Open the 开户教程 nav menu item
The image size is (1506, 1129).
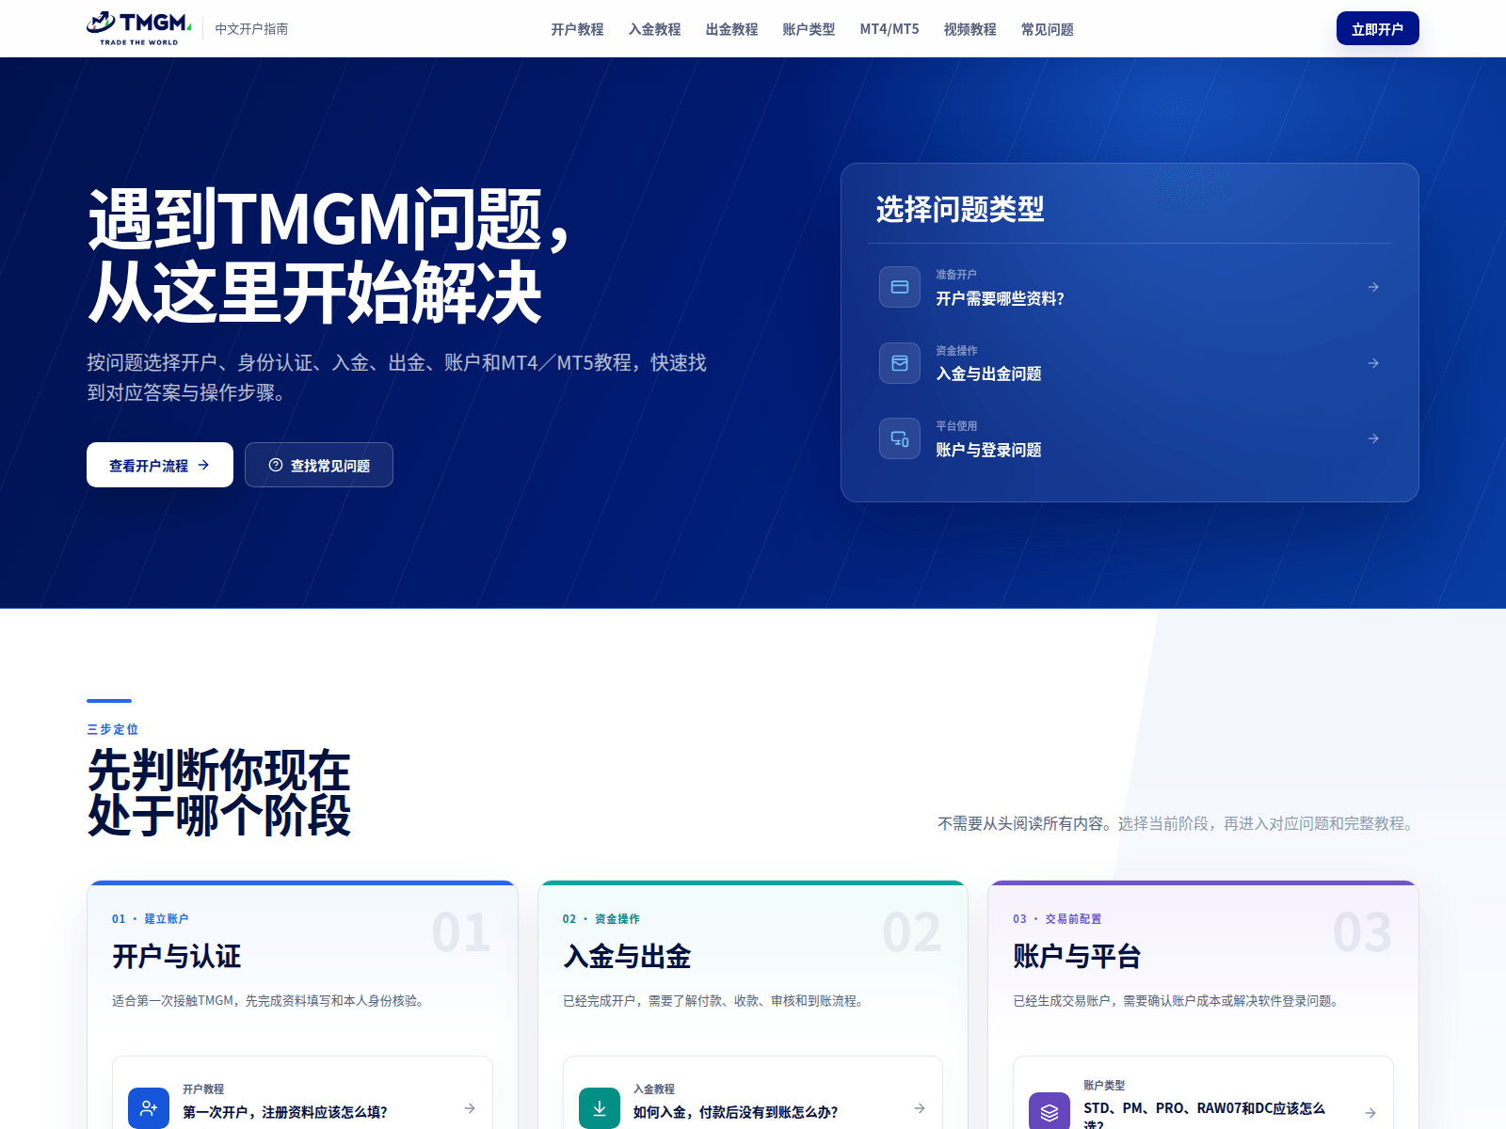point(577,29)
